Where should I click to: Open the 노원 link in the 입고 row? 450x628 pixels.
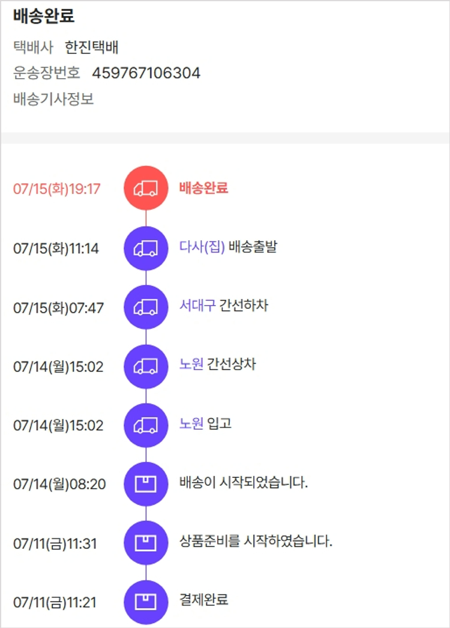(x=191, y=423)
